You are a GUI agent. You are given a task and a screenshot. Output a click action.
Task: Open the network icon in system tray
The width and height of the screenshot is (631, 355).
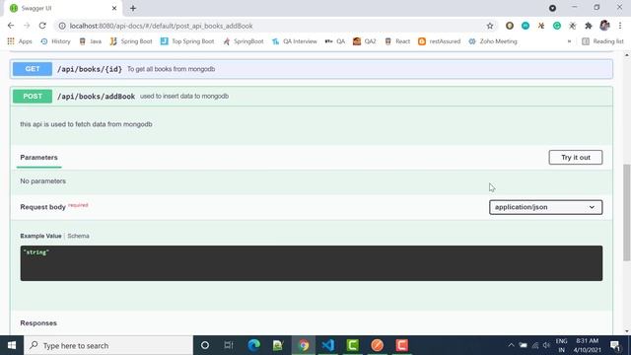click(x=534, y=345)
